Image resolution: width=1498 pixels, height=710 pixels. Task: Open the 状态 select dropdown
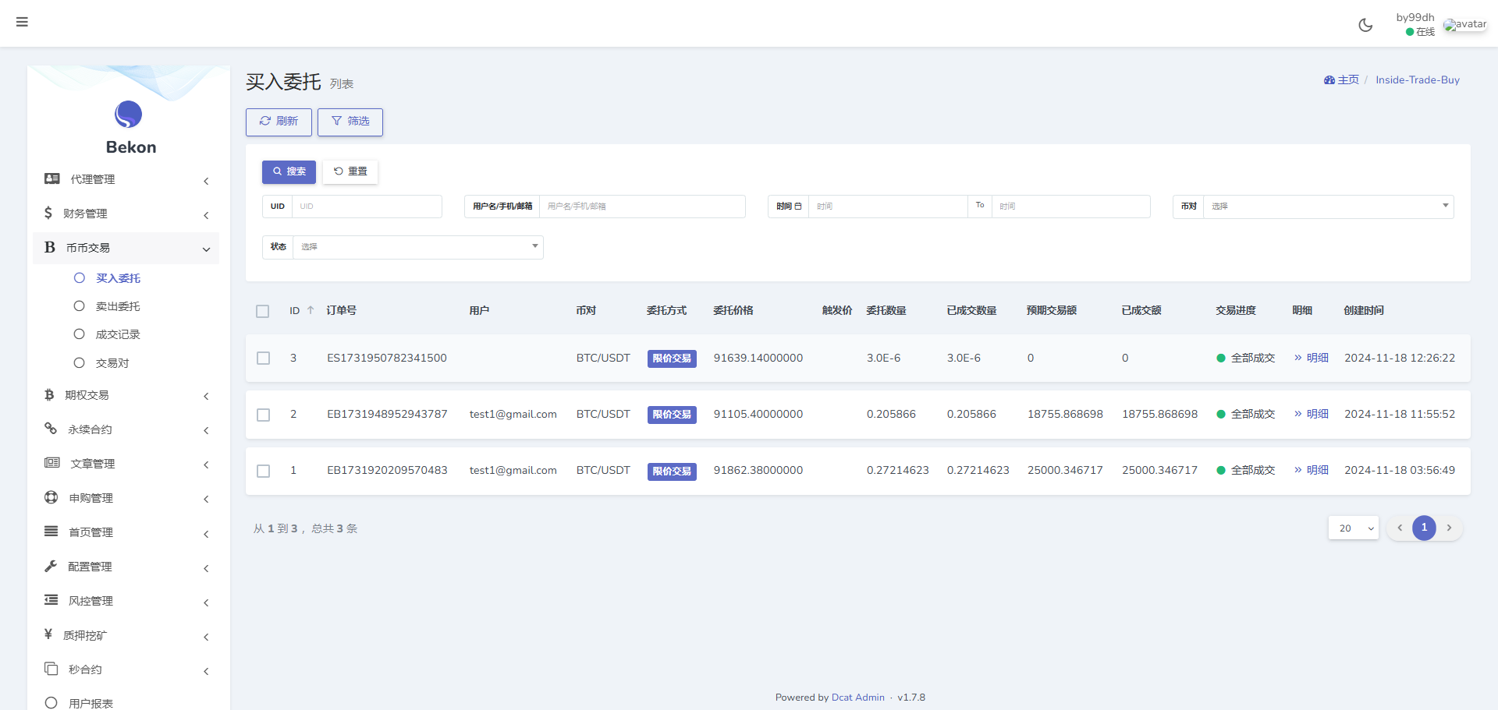[418, 247]
